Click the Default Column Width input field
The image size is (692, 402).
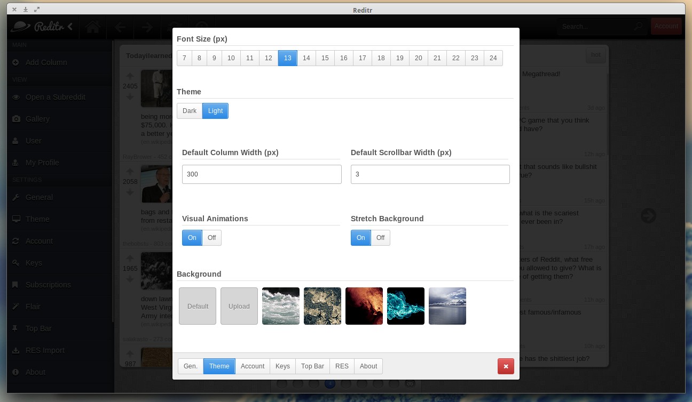click(x=262, y=174)
